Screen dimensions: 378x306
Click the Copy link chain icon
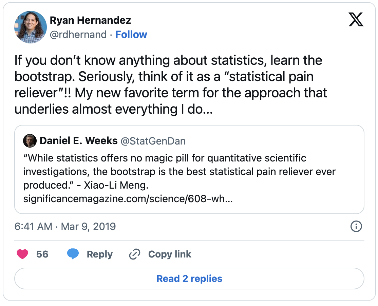coord(135,254)
